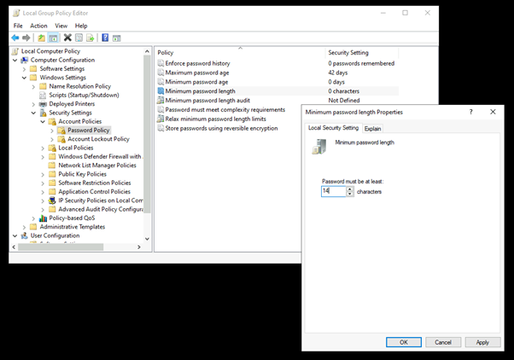This screenshot has width=514, height=360.
Task: Click the Up One Level folder icon
Action: point(41,38)
